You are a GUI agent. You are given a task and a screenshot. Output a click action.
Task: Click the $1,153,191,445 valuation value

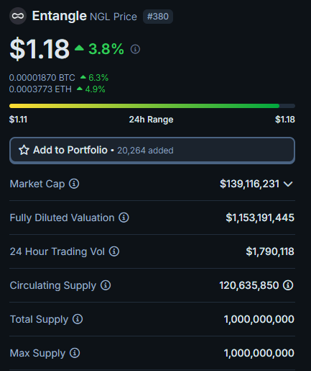tap(260, 218)
